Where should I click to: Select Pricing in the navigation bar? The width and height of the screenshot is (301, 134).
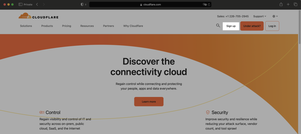[x=67, y=26]
